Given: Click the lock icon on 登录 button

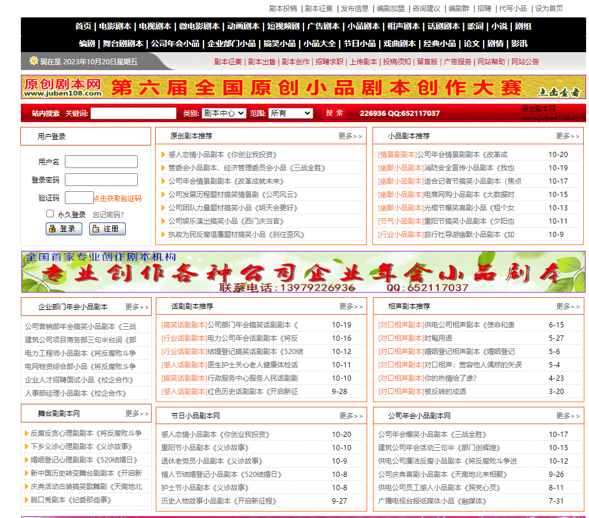Looking at the screenshot, I should 53,229.
